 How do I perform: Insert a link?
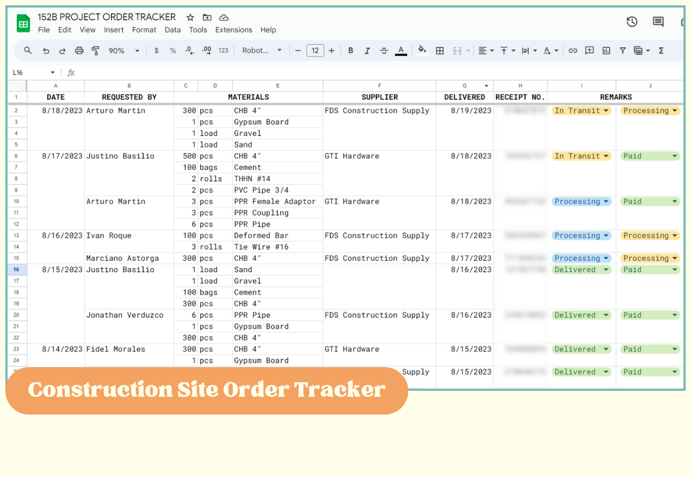(x=573, y=51)
